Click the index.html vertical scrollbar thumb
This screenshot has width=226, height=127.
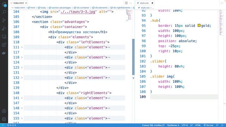point(133,57)
